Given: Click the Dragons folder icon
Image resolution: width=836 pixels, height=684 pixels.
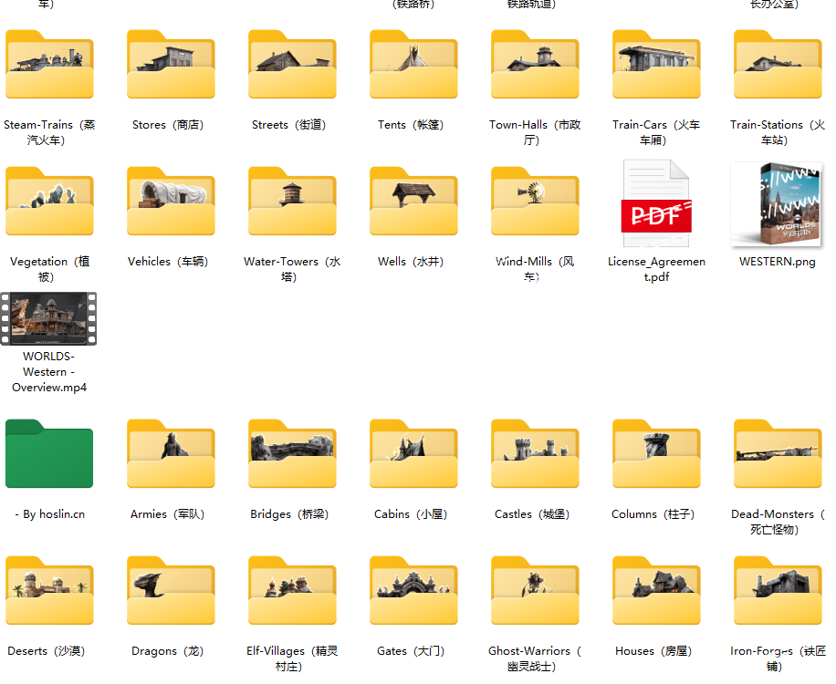Looking at the screenshot, I should tap(171, 592).
